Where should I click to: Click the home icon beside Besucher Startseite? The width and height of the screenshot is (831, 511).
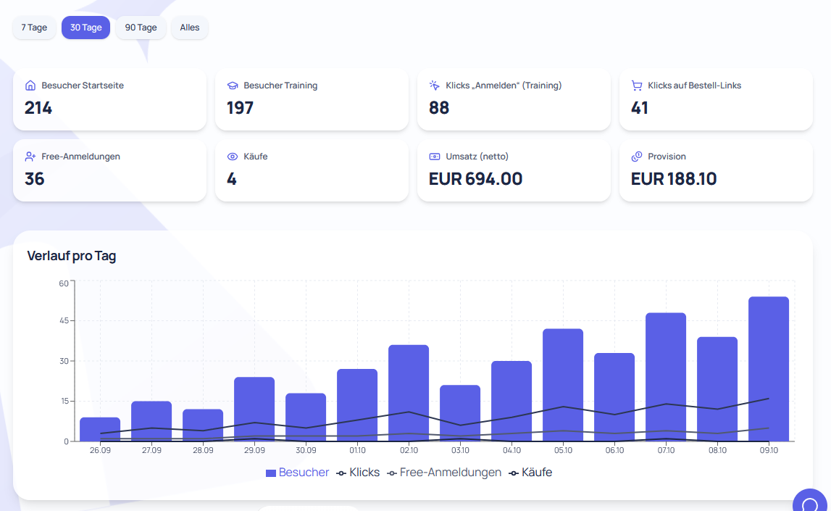point(30,86)
